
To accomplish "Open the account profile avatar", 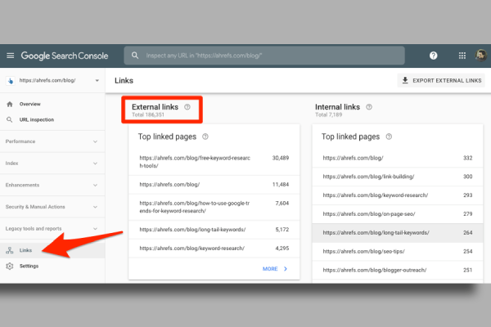I will click(481, 56).
